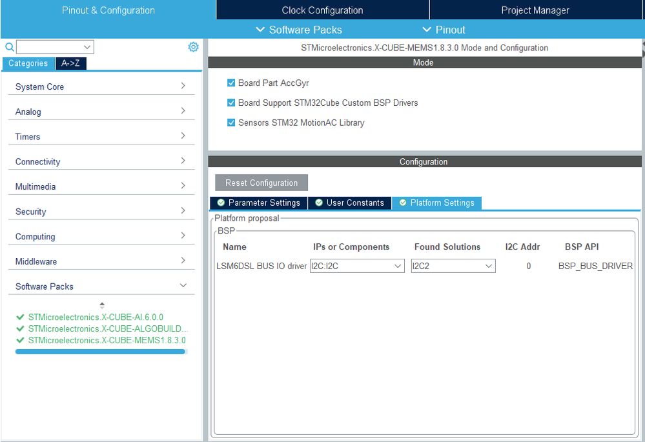Uncheck Board Part AccGyr
This screenshot has width=645, height=442.
(x=231, y=83)
